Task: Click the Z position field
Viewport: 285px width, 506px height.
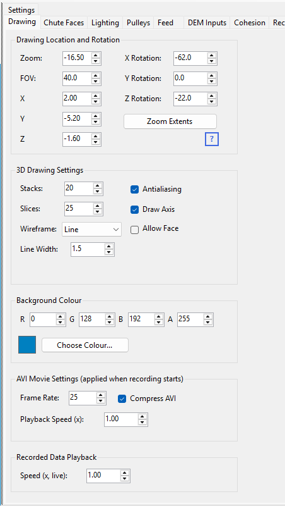Action: (x=77, y=139)
